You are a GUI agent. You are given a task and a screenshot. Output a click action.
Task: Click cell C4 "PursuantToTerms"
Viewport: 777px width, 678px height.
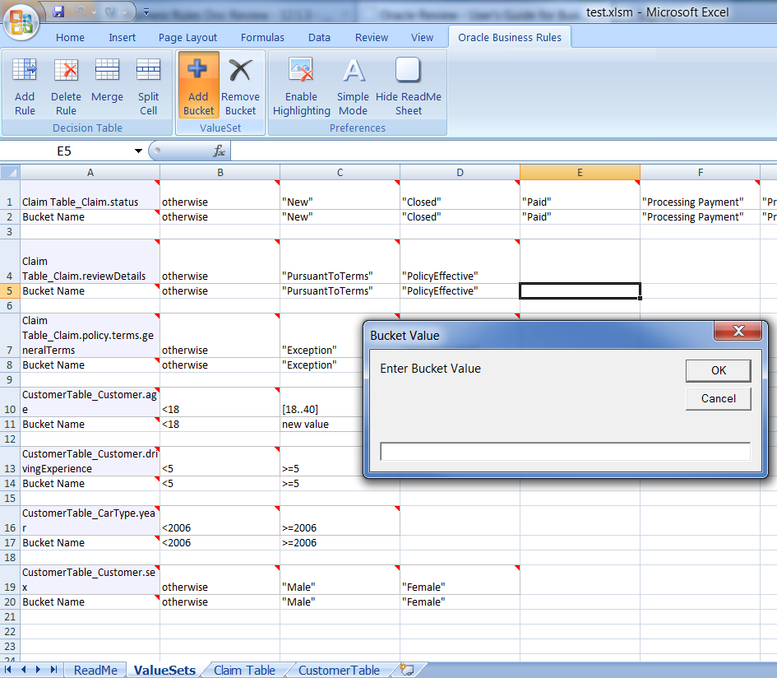click(340, 262)
